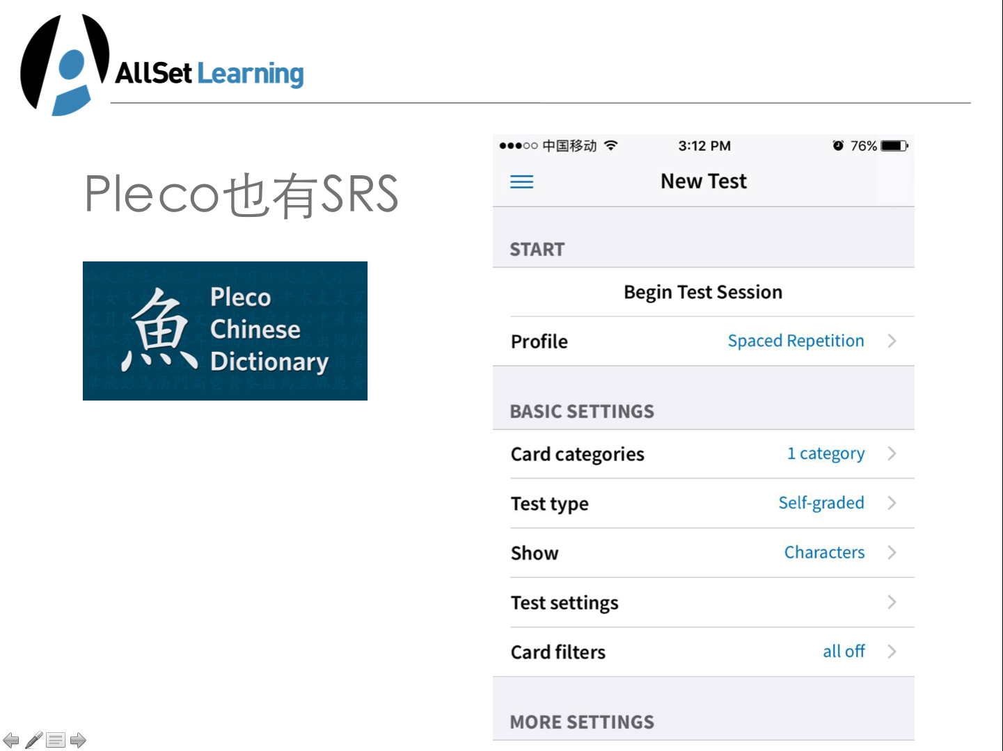1003x751 pixels.
Task: Open Test settings row
Action: (x=703, y=602)
